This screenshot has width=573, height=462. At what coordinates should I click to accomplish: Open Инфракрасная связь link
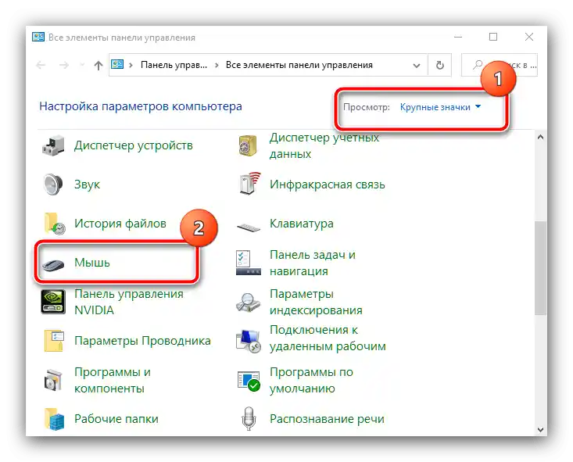tap(328, 184)
